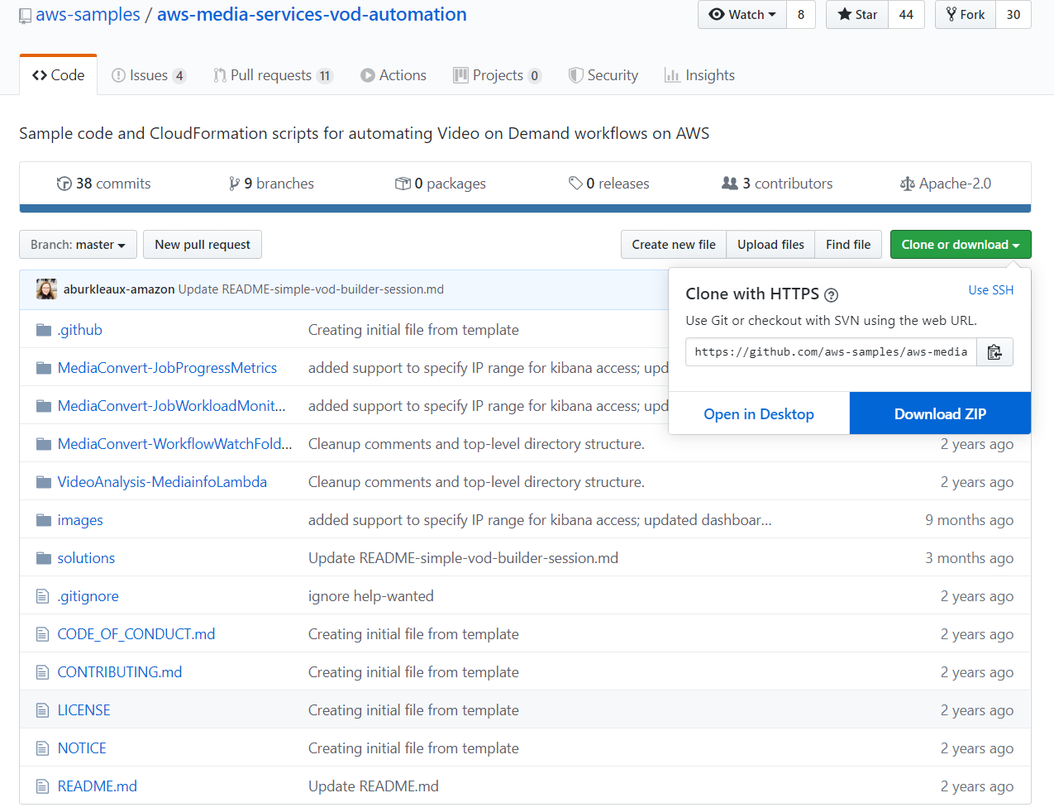The image size is (1054, 812).
Task: Open the Issues tab
Action: [x=149, y=75]
